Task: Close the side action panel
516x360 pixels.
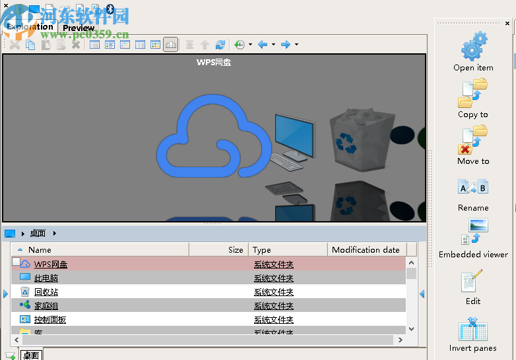Action: tap(507, 23)
